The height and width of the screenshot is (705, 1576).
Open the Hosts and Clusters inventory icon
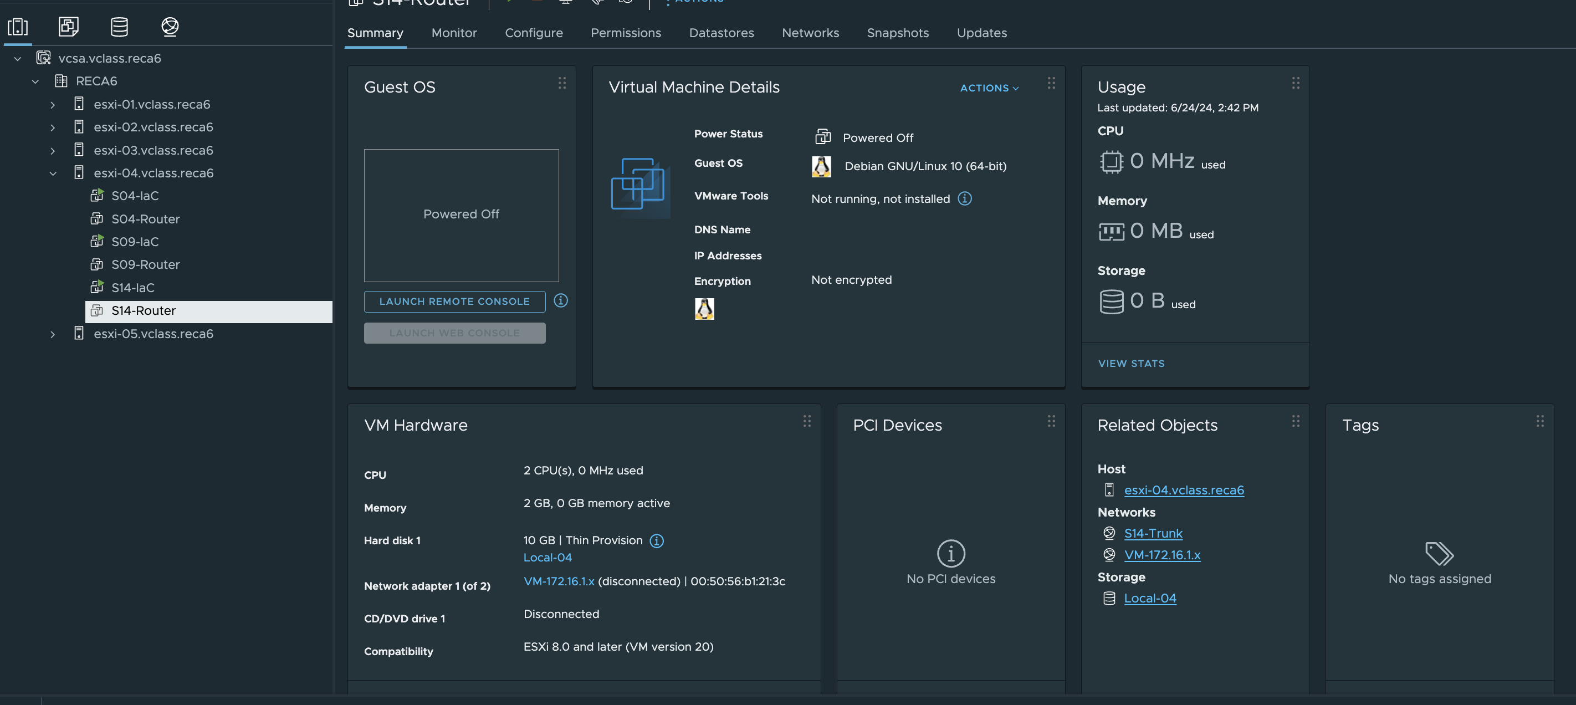(x=18, y=26)
